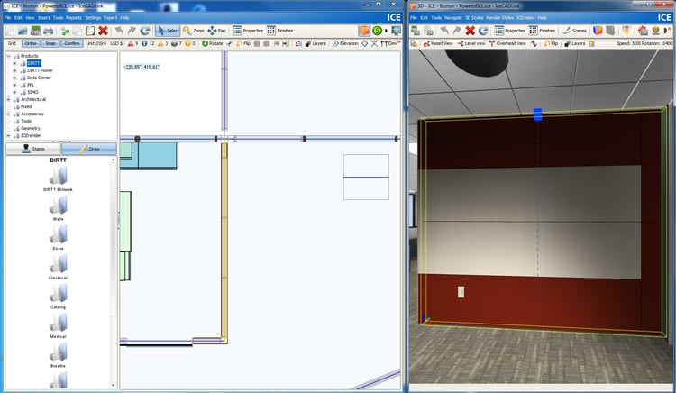Click Flip in the 3D window toolbar
676x393 pixels.
pyautogui.click(x=551, y=43)
